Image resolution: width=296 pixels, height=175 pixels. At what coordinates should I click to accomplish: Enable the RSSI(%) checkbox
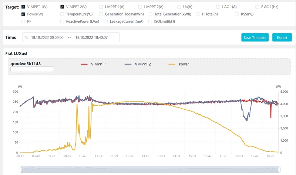(x=237, y=14)
